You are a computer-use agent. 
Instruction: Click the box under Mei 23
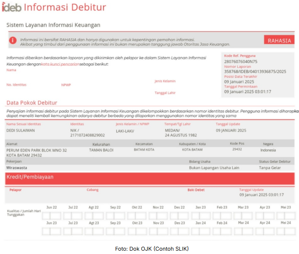[x=285, y=216]
